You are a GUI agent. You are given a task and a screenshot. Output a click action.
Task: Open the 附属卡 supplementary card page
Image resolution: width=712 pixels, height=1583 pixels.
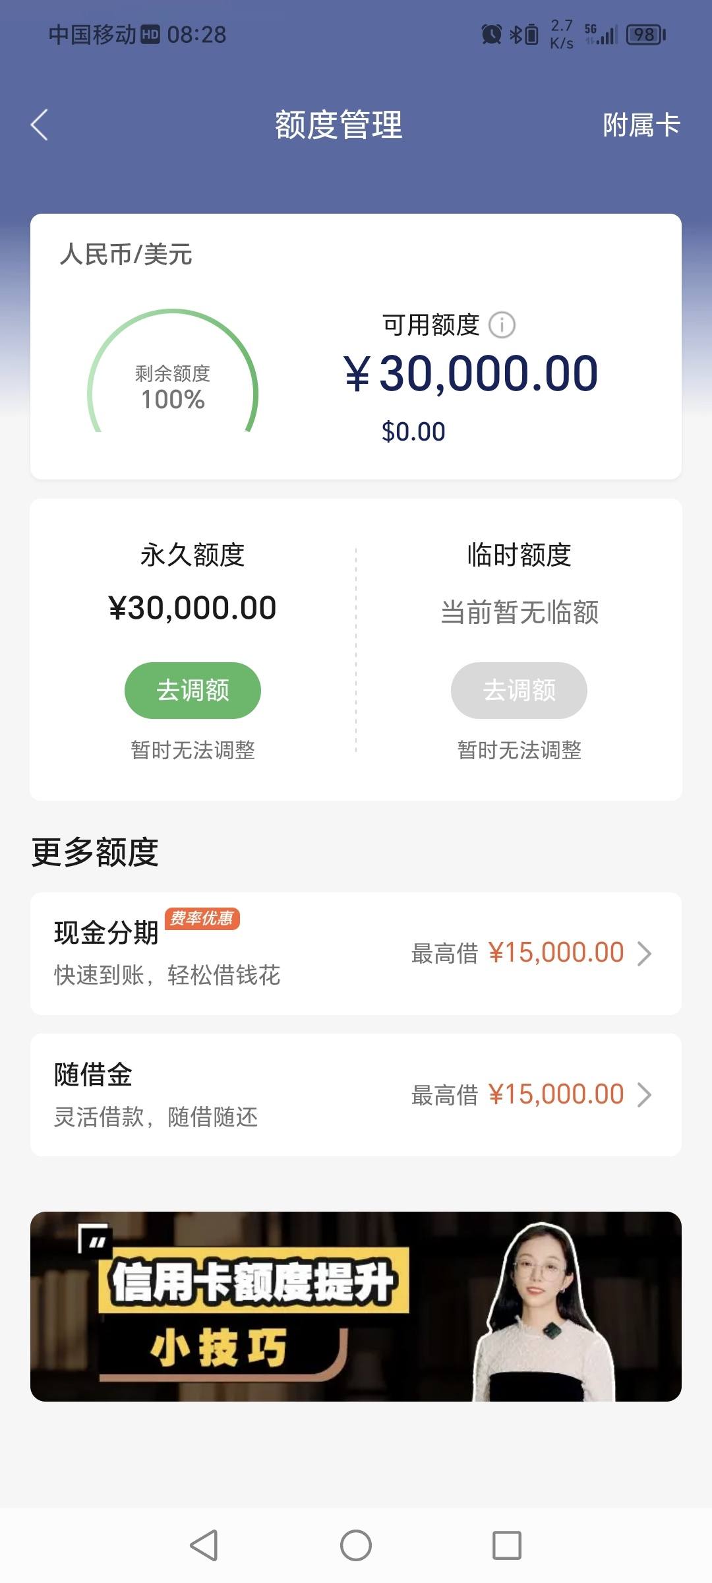pyautogui.click(x=641, y=125)
